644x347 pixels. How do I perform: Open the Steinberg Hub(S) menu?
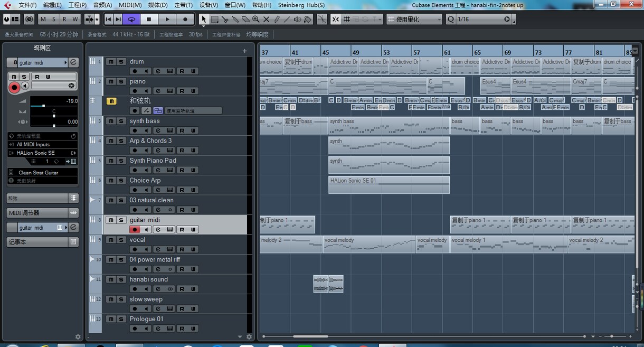[301, 5]
